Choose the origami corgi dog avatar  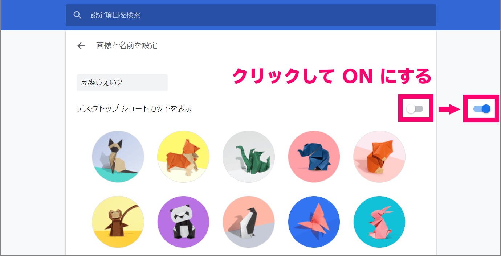(x=183, y=157)
